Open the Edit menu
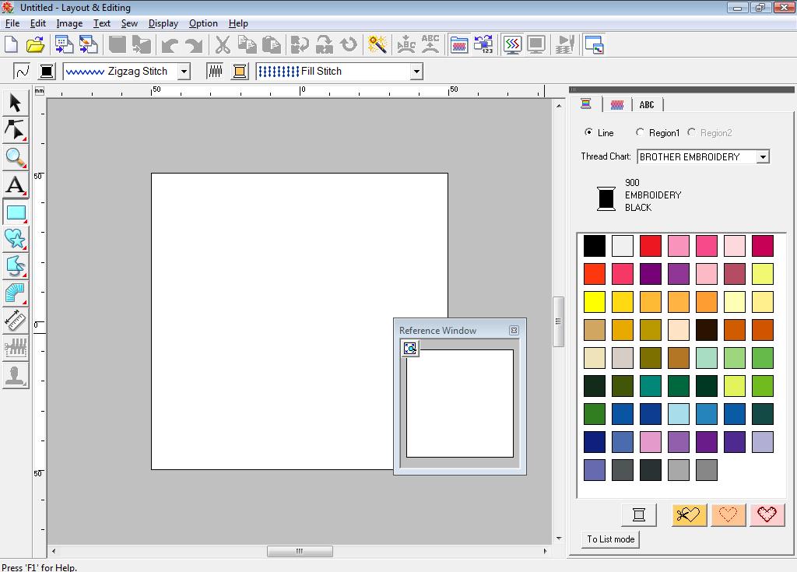 click(37, 23)
